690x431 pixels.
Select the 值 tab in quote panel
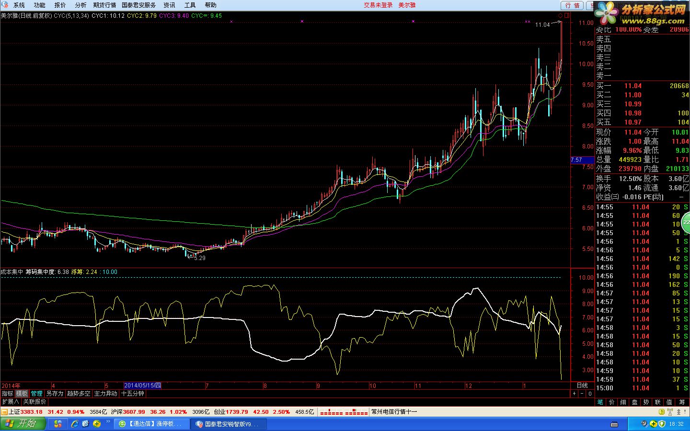point(669,402)
